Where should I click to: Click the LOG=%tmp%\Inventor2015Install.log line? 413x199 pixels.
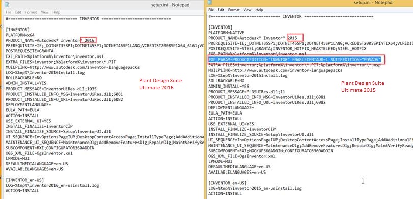248,75
